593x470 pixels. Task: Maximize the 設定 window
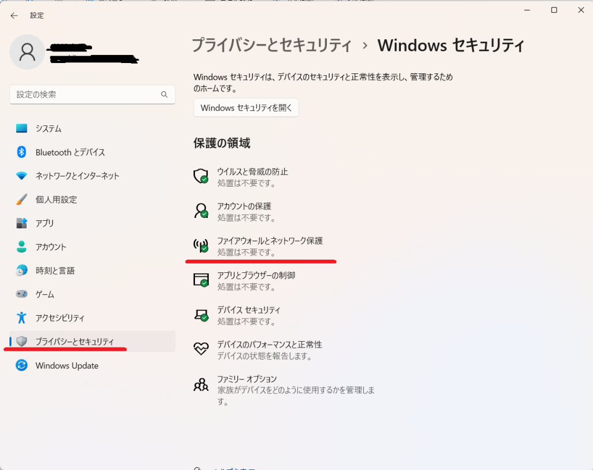(x=554, y=10)
